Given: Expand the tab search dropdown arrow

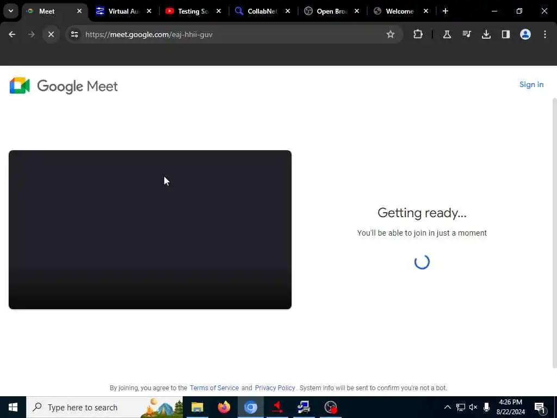Looking at the screenshot, I should (x=11, y=11).
